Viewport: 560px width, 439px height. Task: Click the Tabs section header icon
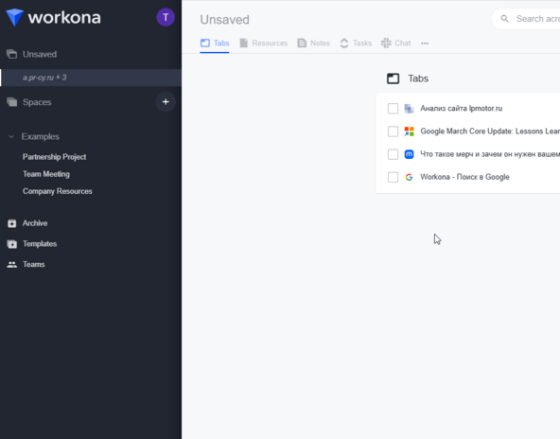394,79
